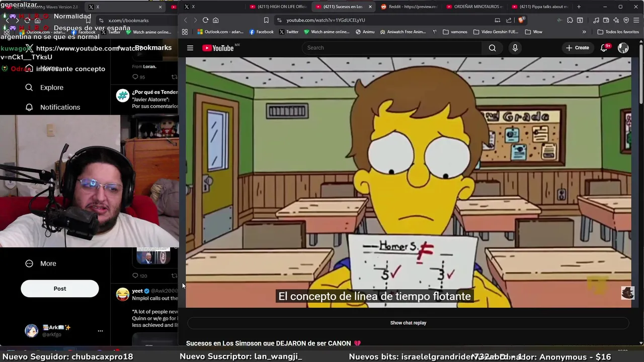Open the home page in the YouTube browser window
The image size is (644, 362).
point(215,20)
